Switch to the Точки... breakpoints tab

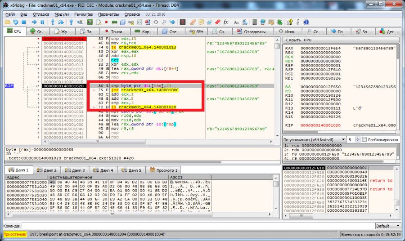pos(115,31)
